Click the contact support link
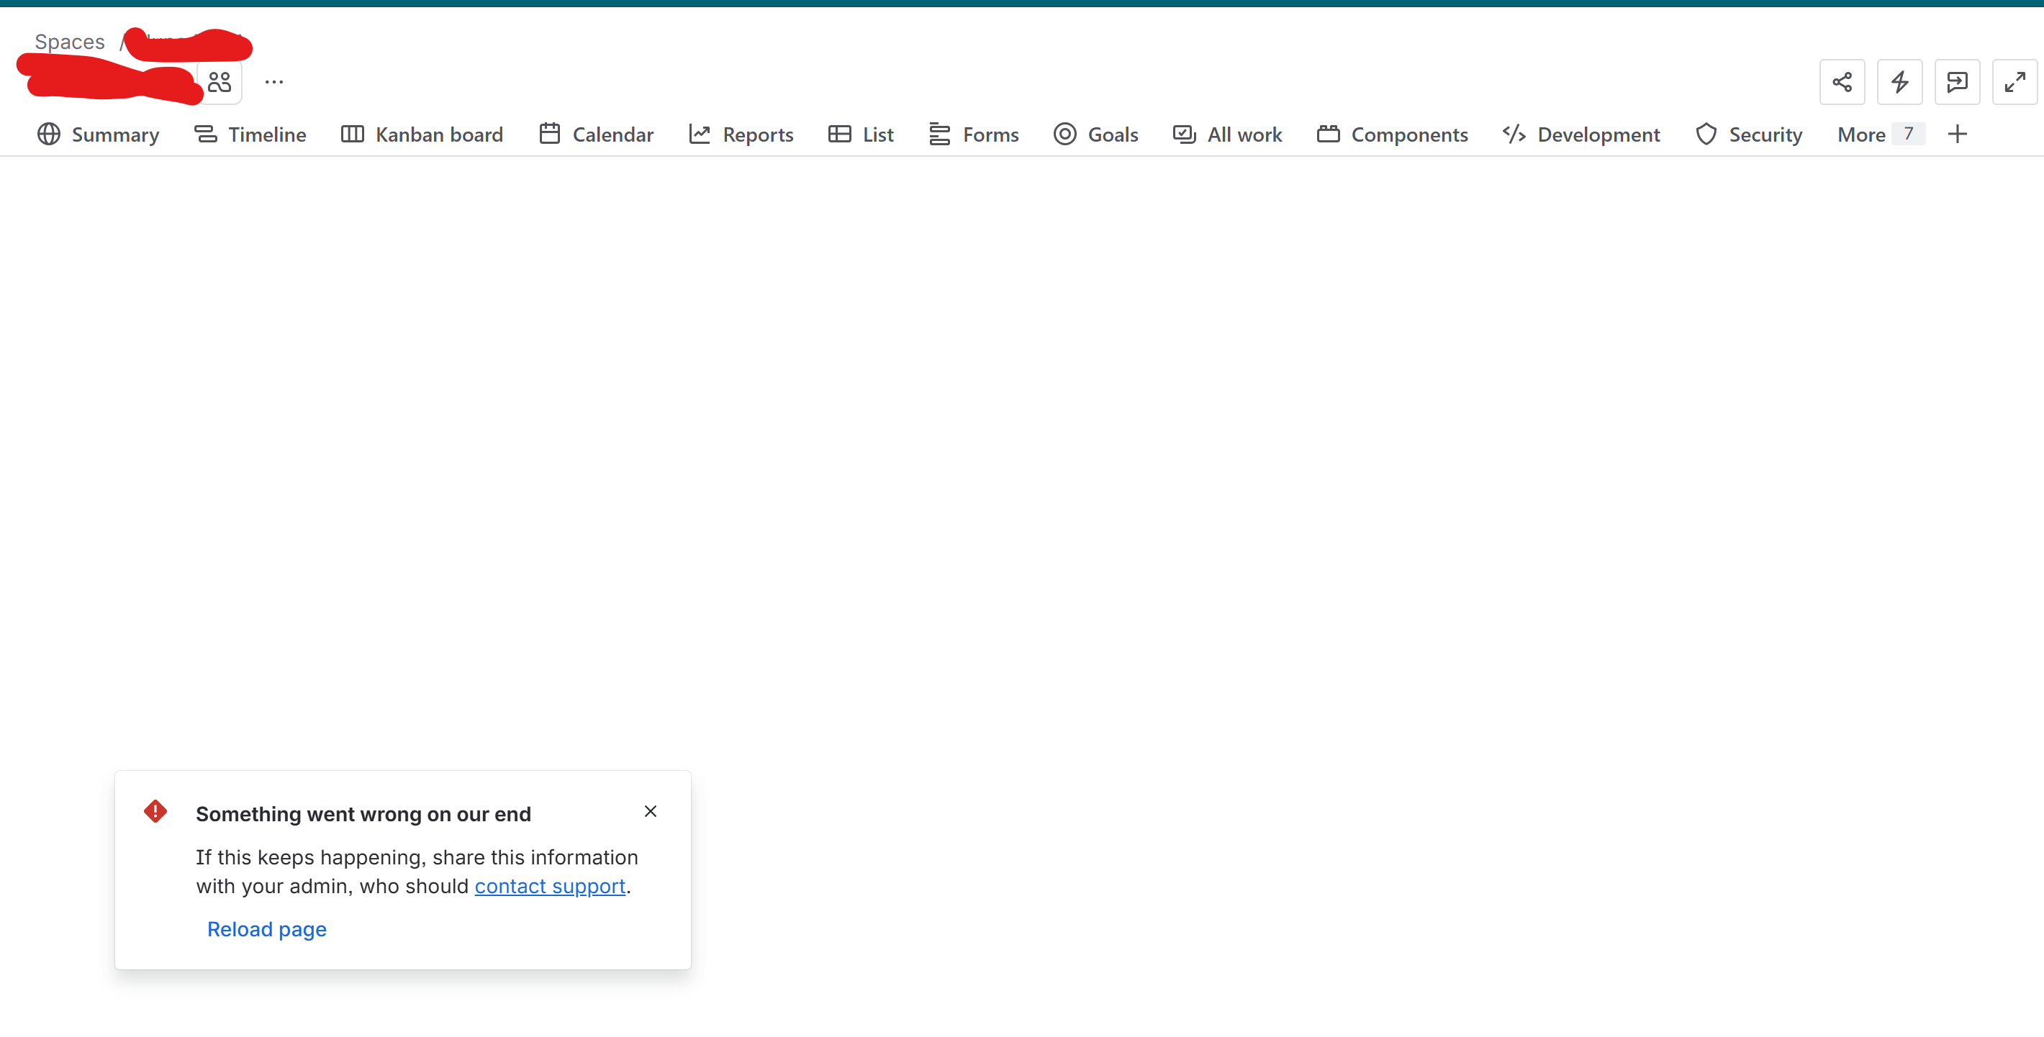The width and height of the screenshot is (2044, 1037). (x=550, y=887)
